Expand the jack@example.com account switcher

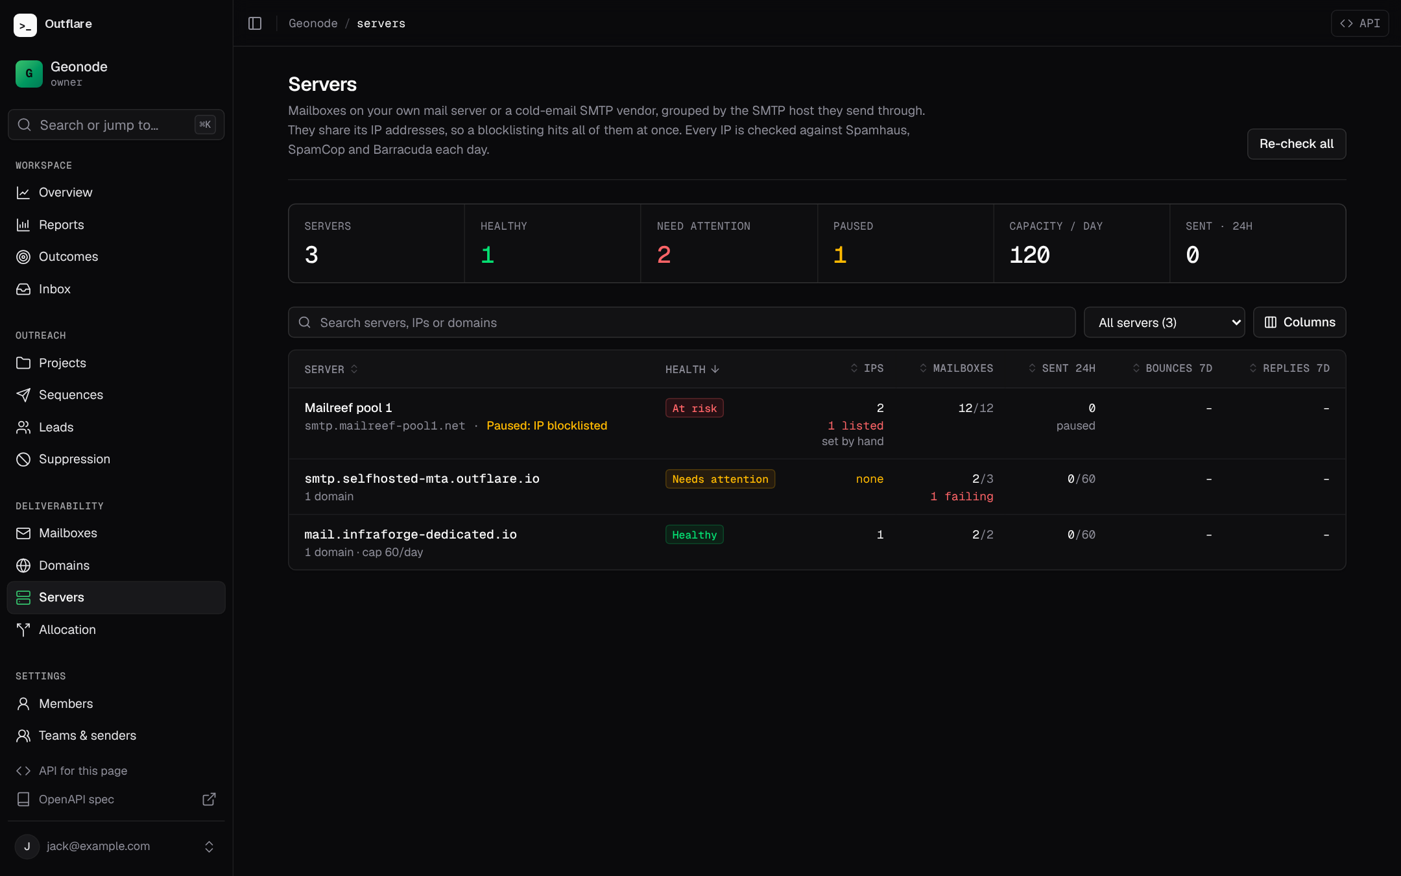click(x=116, y=846)
